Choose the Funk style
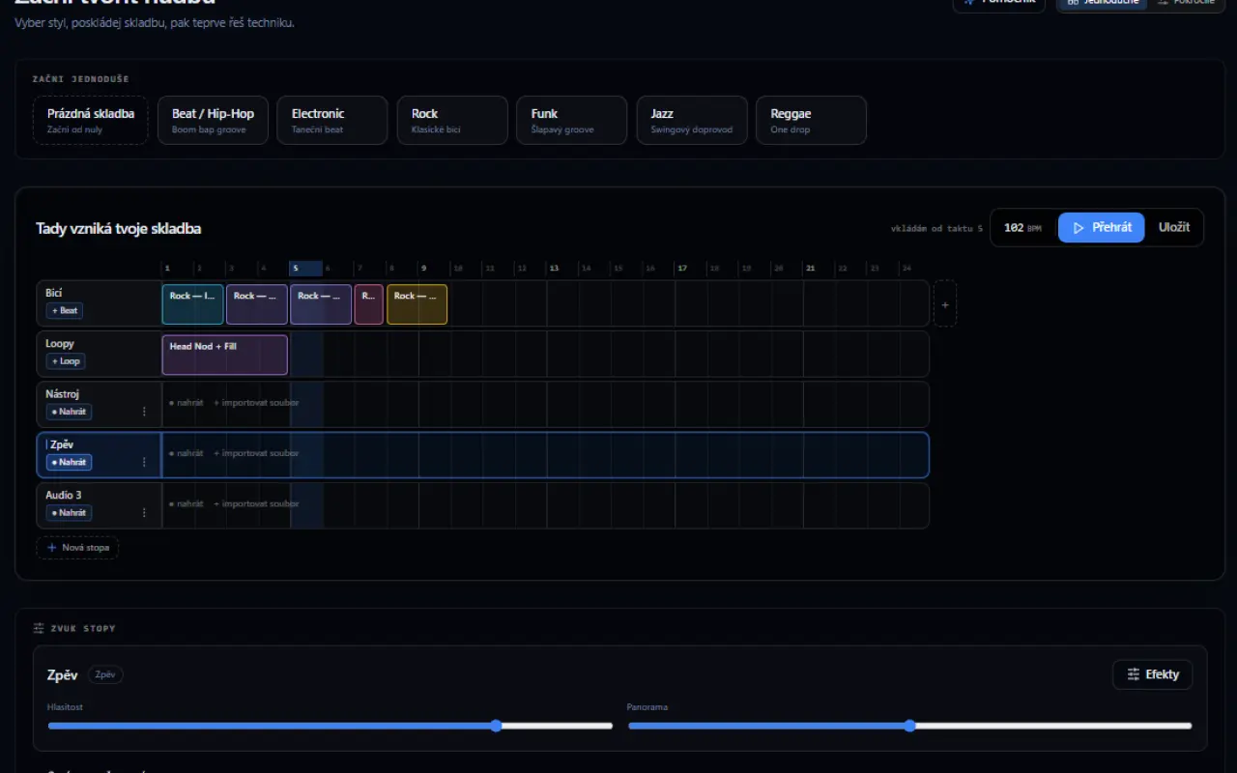This screenshot has height=773, width=1237. click(x=572, y=120)
